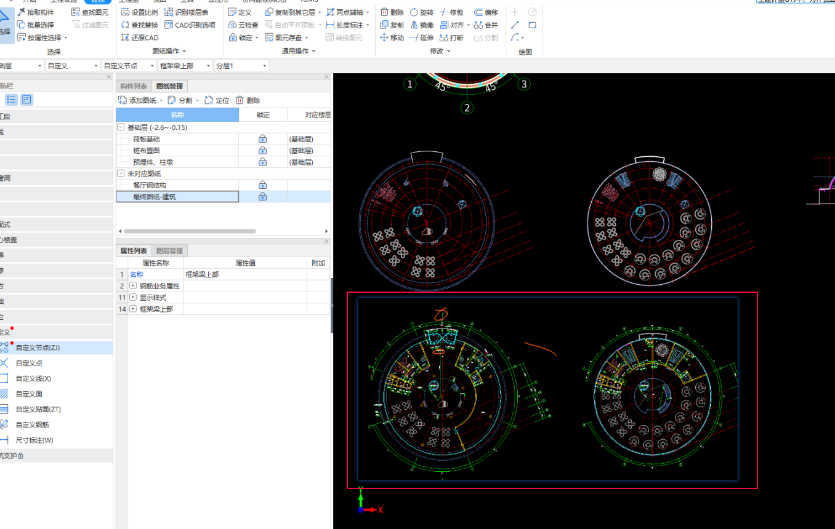Activate 批量选择 batch select tool

coord(36,25)
